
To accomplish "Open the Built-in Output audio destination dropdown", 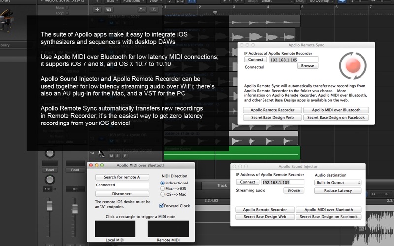I will [338, 183].
